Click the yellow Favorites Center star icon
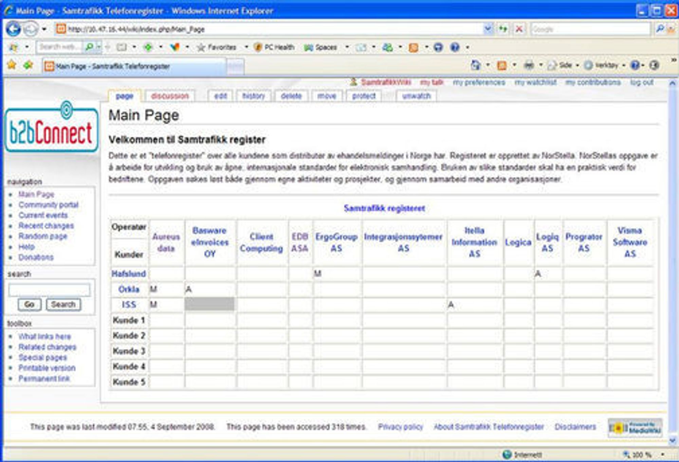679x462 pixels. [12, 65]
